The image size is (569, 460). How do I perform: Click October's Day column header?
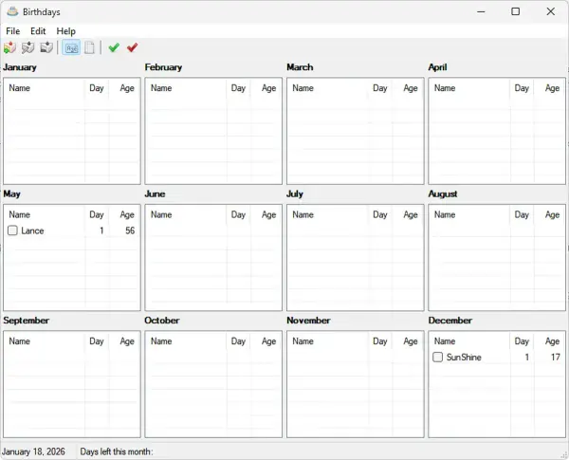[x=239, y=341]
